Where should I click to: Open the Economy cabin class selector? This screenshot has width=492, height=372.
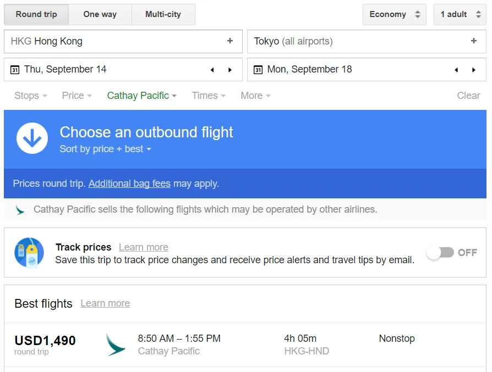click(395, 14)
